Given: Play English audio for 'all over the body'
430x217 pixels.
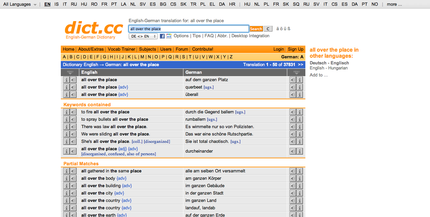Looking at the screenshot, I should pyautogui.click(x=73, y=178).
